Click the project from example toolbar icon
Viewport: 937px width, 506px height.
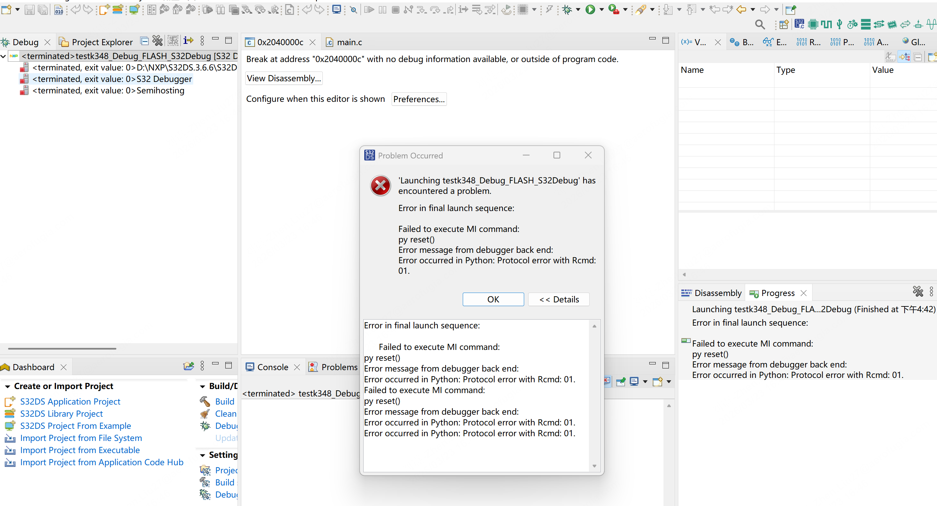coord(134,10)
